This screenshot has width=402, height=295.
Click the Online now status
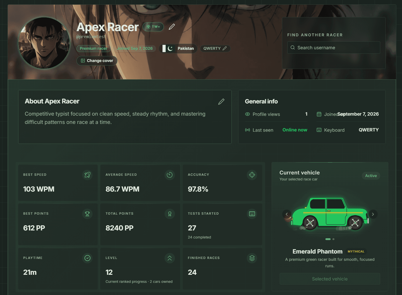[x=295, y=130]
